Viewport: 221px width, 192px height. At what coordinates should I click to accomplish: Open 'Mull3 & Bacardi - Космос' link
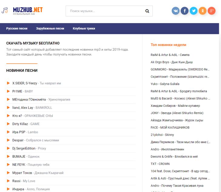point(180,99)
